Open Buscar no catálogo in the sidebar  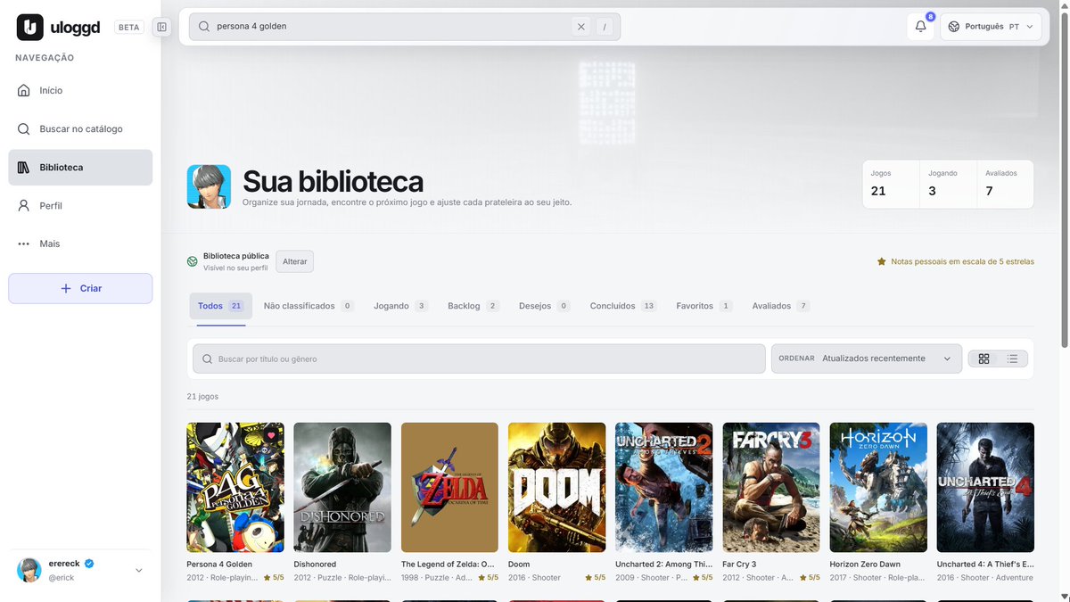pos(80,128)
